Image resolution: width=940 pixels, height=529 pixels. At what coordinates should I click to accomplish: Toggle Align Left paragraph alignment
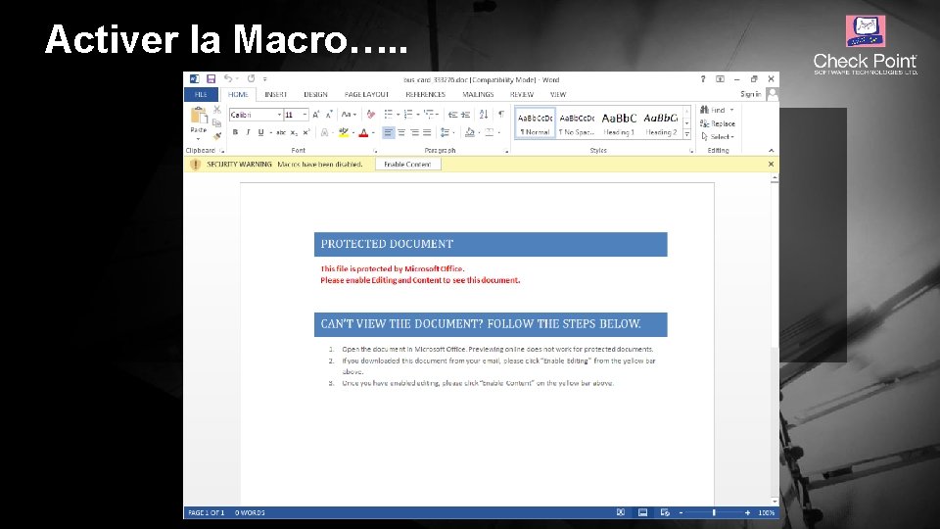(389, 132)
